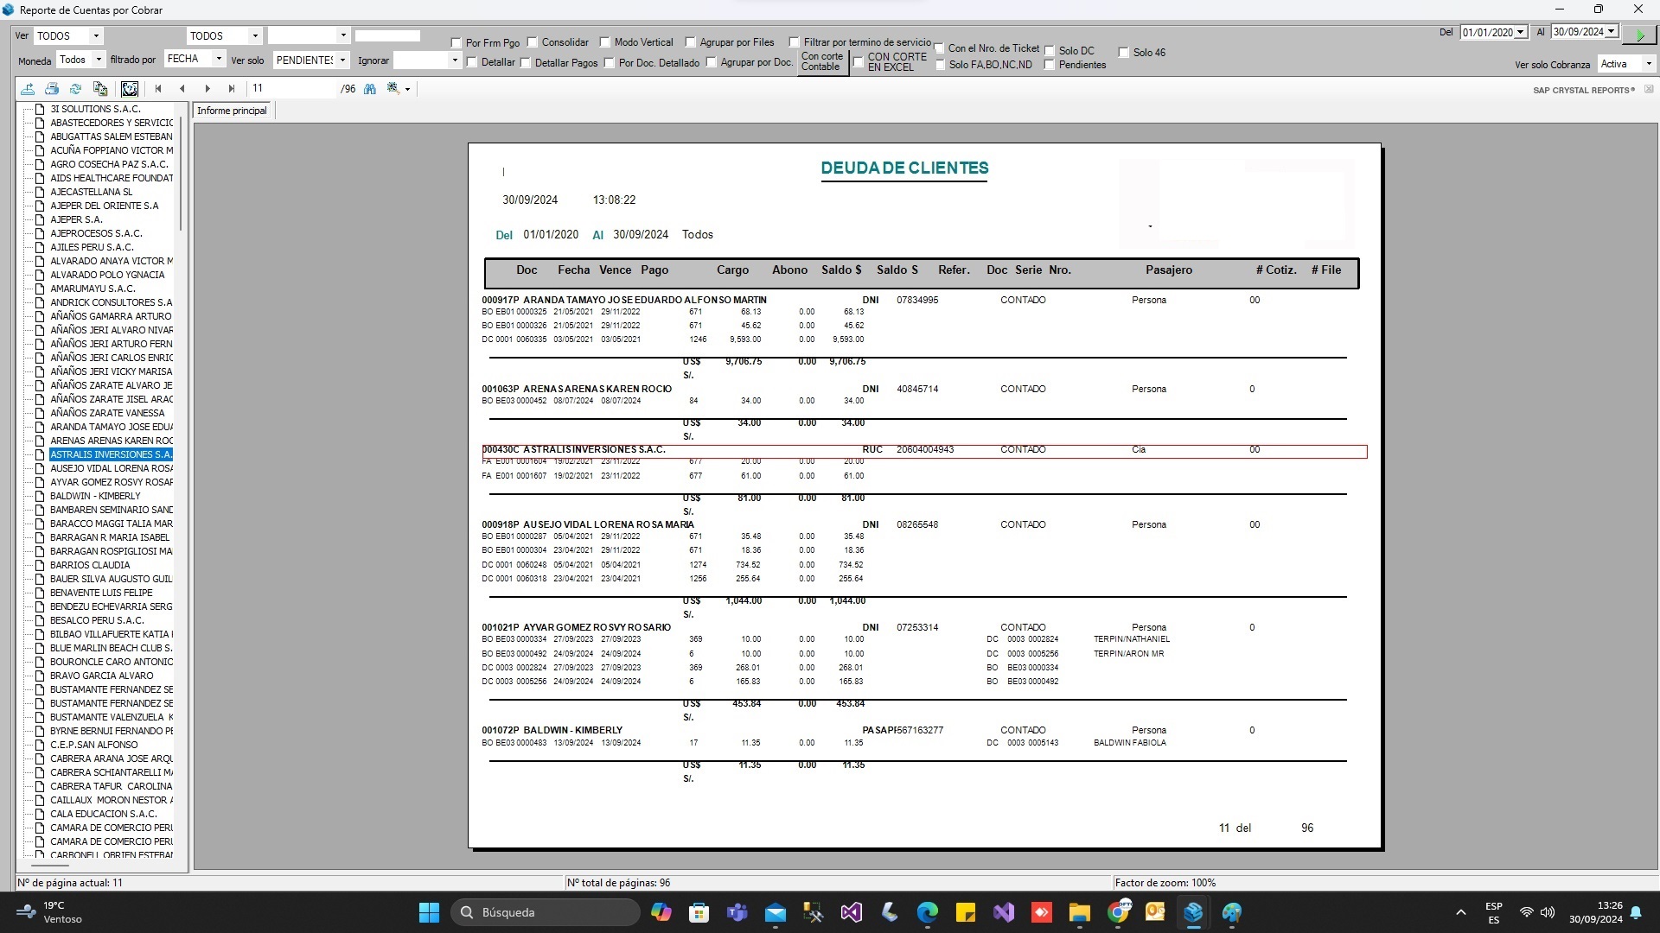
Task: Open the Moneda Todos dropdown
Action: pos(99,60)
